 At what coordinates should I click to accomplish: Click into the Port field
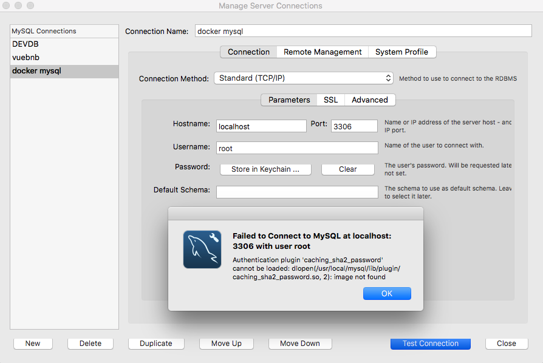[354, 126]
